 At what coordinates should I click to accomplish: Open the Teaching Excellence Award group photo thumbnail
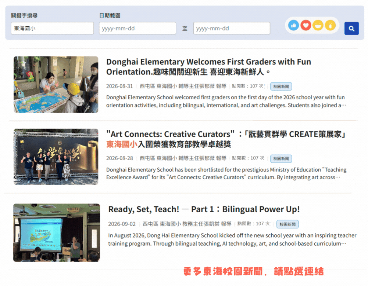pyautogui.click(x=56, y=157)
